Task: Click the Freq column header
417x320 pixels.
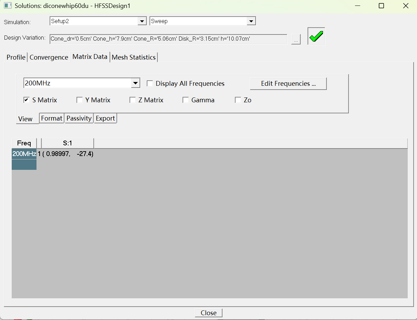Action: [x=24, y=143]
